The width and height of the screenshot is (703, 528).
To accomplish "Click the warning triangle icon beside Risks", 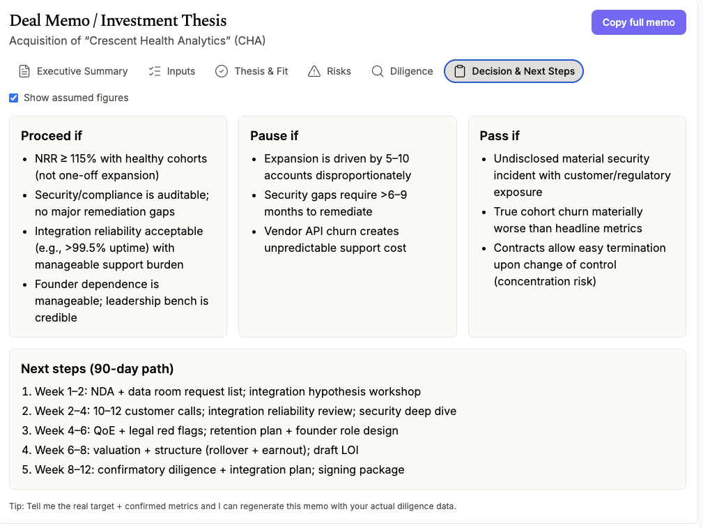I will (314, 71).
